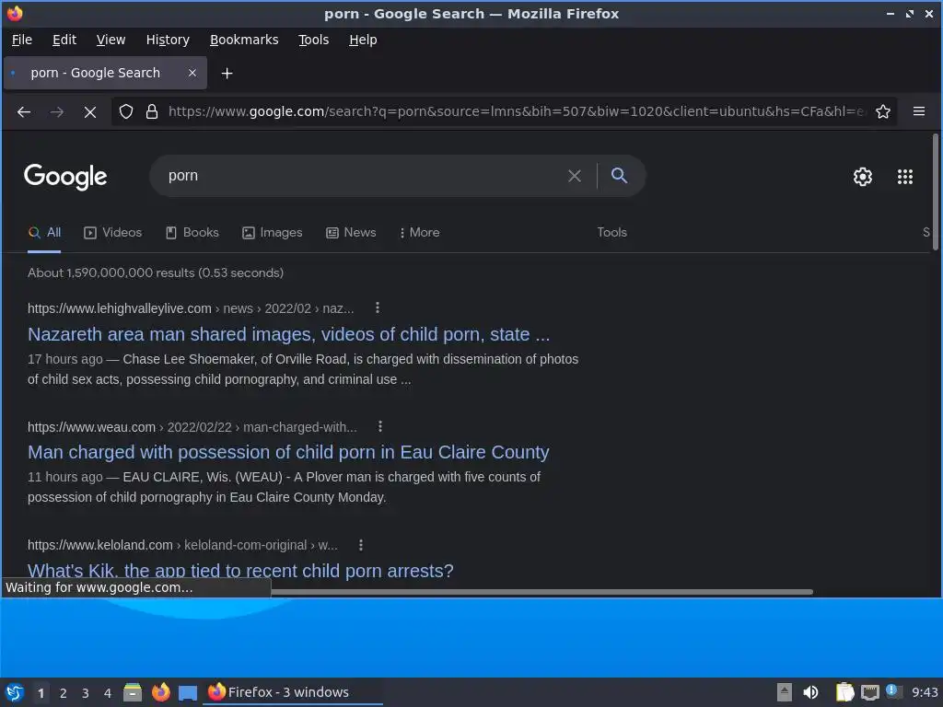Open the Help menu
The image size is (943, 707).
pos(363,40)
